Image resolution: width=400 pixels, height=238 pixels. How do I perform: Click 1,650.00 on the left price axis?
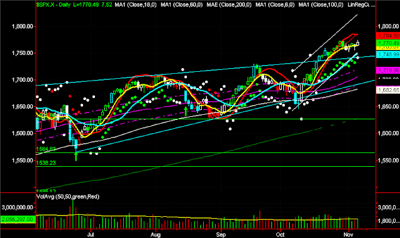tap(22, 106)
